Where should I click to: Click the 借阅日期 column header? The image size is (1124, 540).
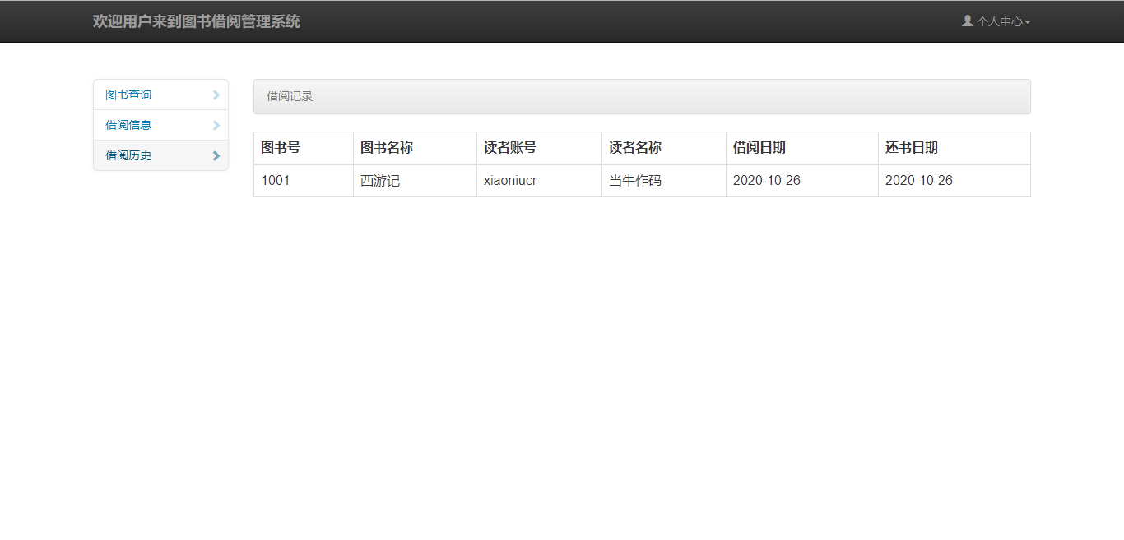(802, 148)
